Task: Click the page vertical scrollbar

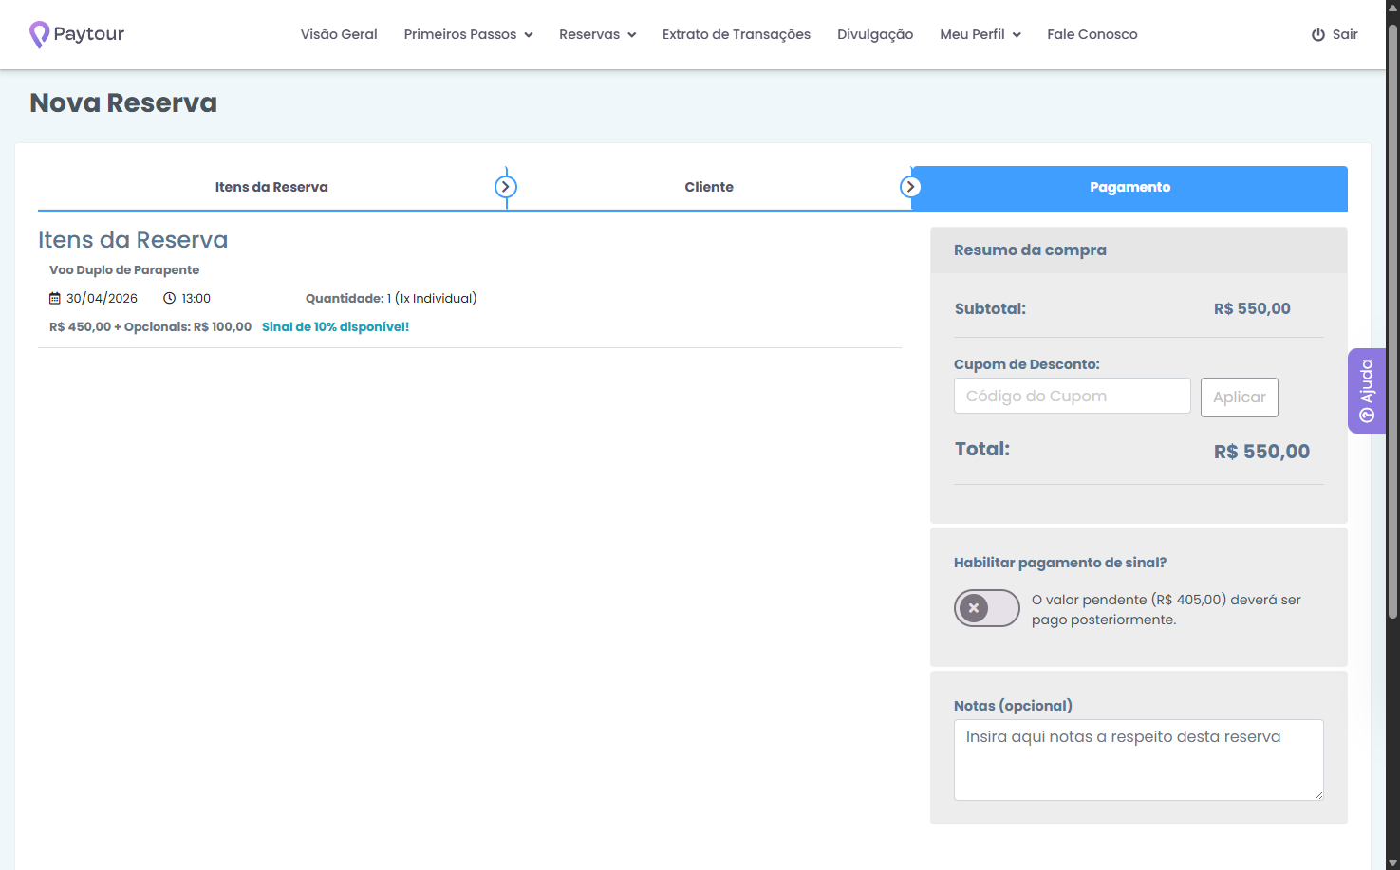Action: pos(1393,323)
